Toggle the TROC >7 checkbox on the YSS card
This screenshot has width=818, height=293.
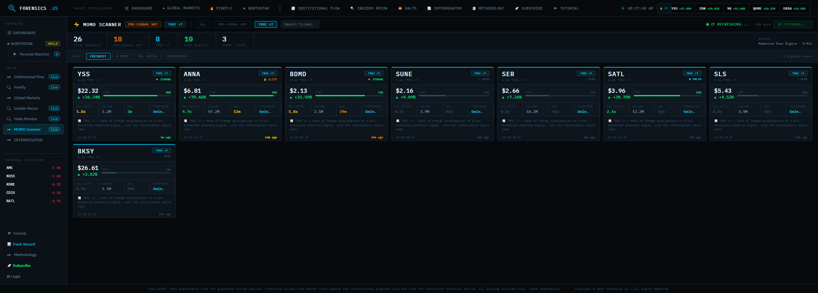[x=80, y=121]
